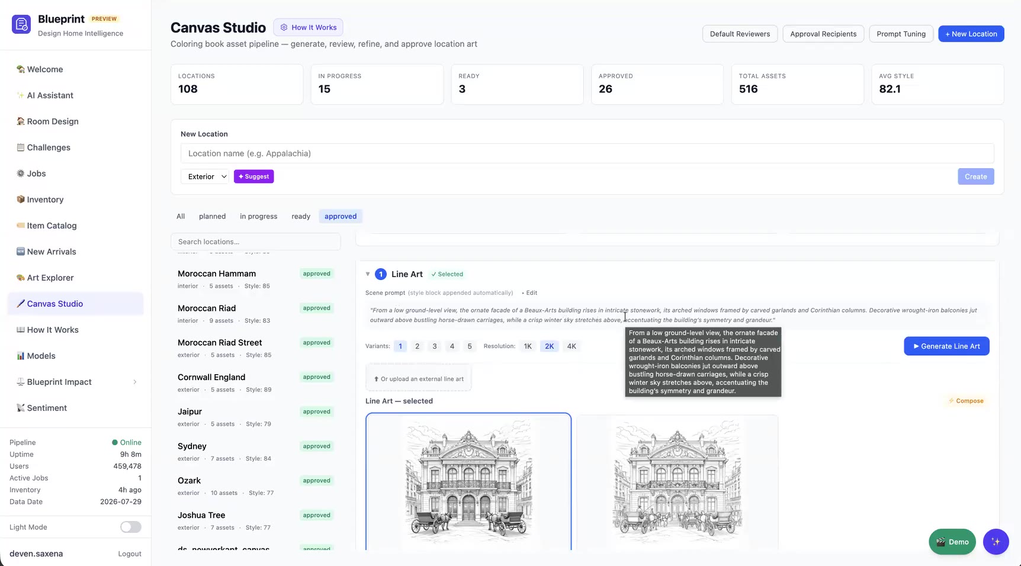Click the Compose button
The width and height of the screenshot is (1021, 566).
pyautogui.click(x=966, y=401)
